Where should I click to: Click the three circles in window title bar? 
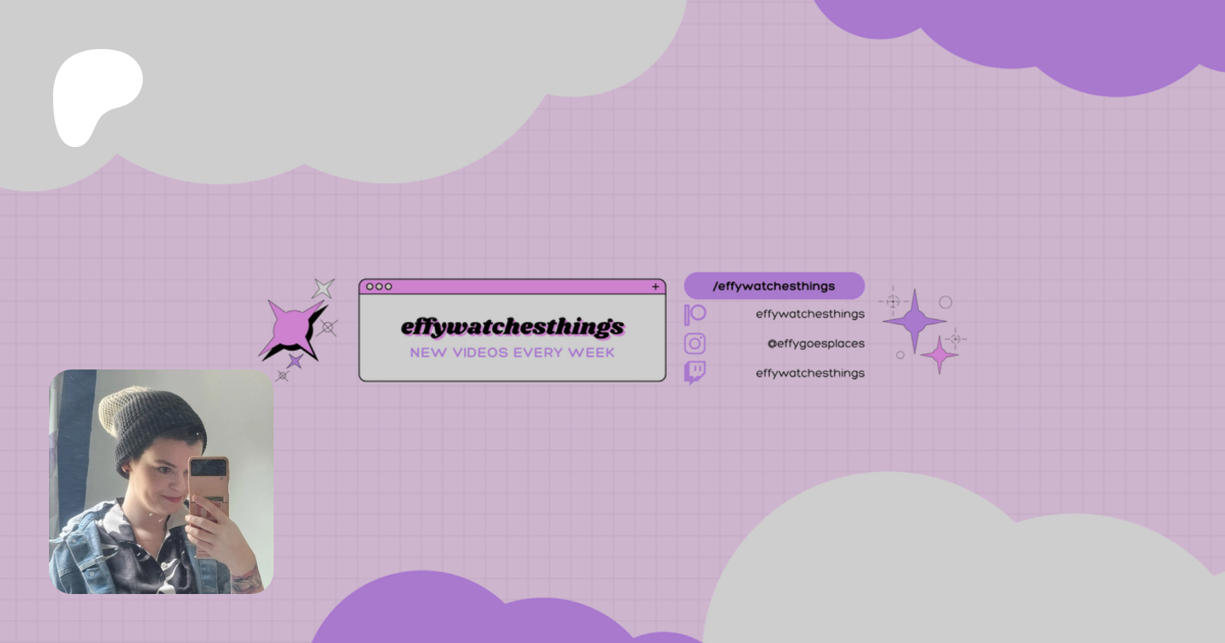tap(379, 286)
